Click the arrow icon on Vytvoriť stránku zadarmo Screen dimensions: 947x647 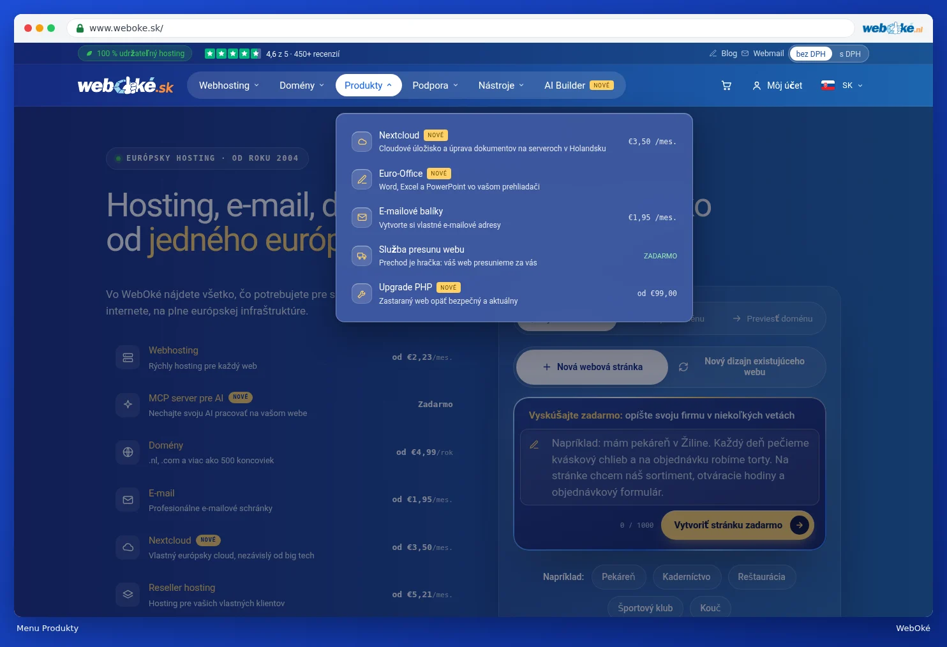point(800,525)
